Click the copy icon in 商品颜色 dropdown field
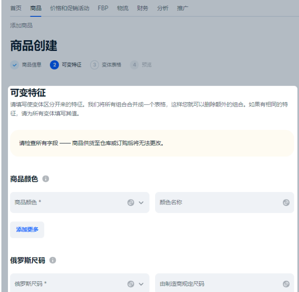 131,203
